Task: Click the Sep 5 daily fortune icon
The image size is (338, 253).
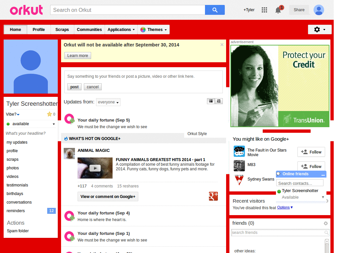Action: [69, 119]
